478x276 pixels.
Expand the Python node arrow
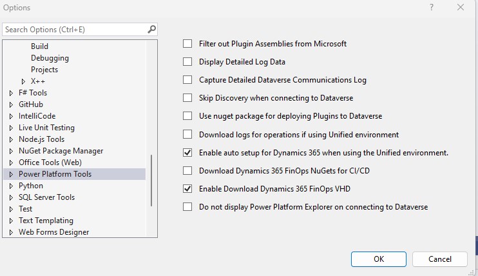click(12, 186)
